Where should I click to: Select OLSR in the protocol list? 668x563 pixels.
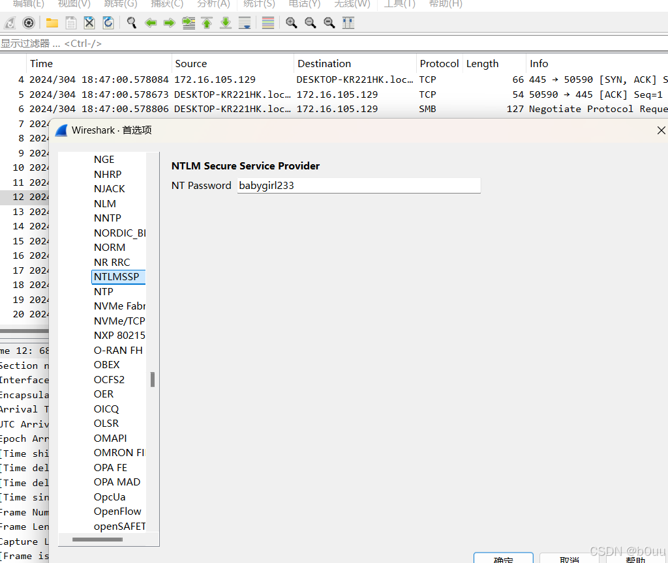coord(106,424)
